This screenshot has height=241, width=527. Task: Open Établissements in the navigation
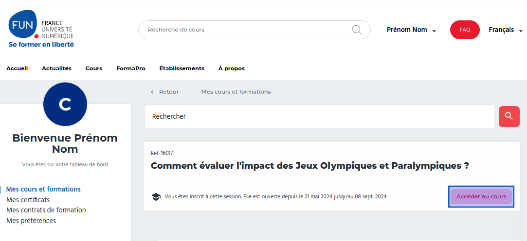pyautogui.click(x=182, y=68)
